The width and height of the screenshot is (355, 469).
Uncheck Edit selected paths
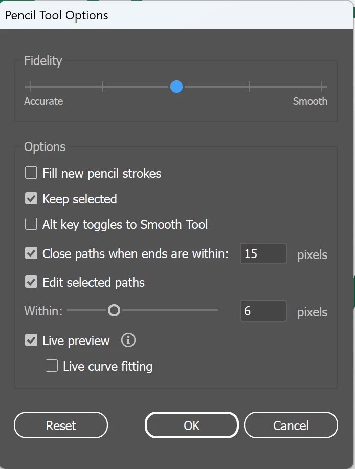(x=31, y=282)
